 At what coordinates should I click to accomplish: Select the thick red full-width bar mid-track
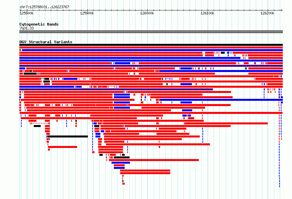(x=151, y=113)
